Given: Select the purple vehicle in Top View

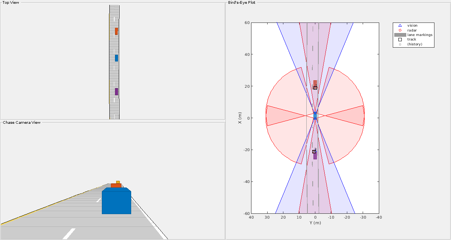Looking at the screenshot, I should coord(117,91).
